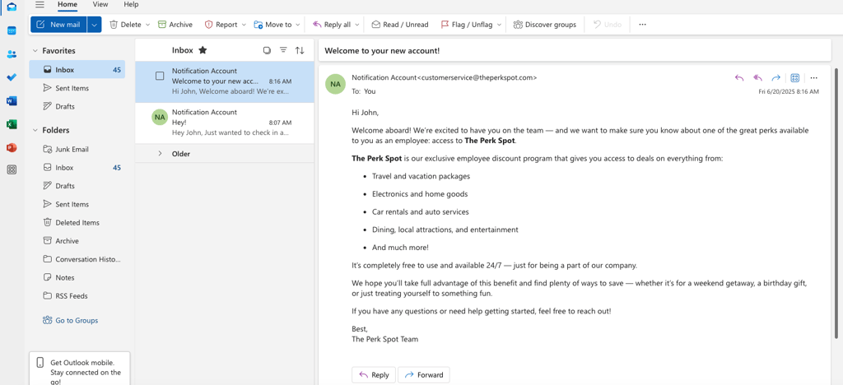
Task: Switch to the View tab
Action: pyautogui.click(x=100, y=5)
